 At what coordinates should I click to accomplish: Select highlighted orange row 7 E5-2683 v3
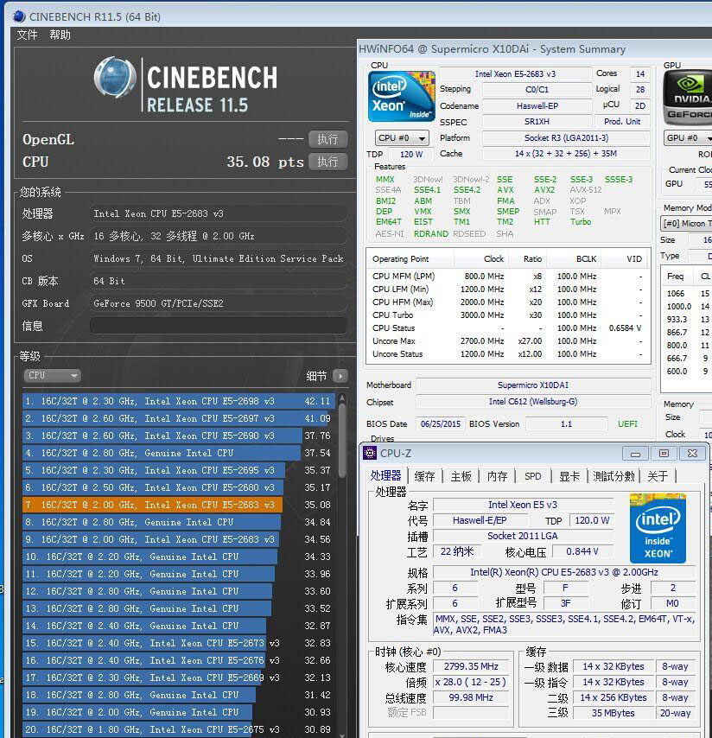178,505
